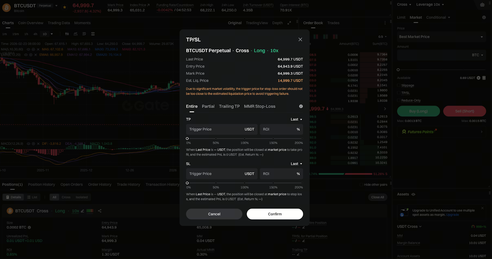
Task: Open SL trigger type Last dropdown
Action: (x=296, y=164)
